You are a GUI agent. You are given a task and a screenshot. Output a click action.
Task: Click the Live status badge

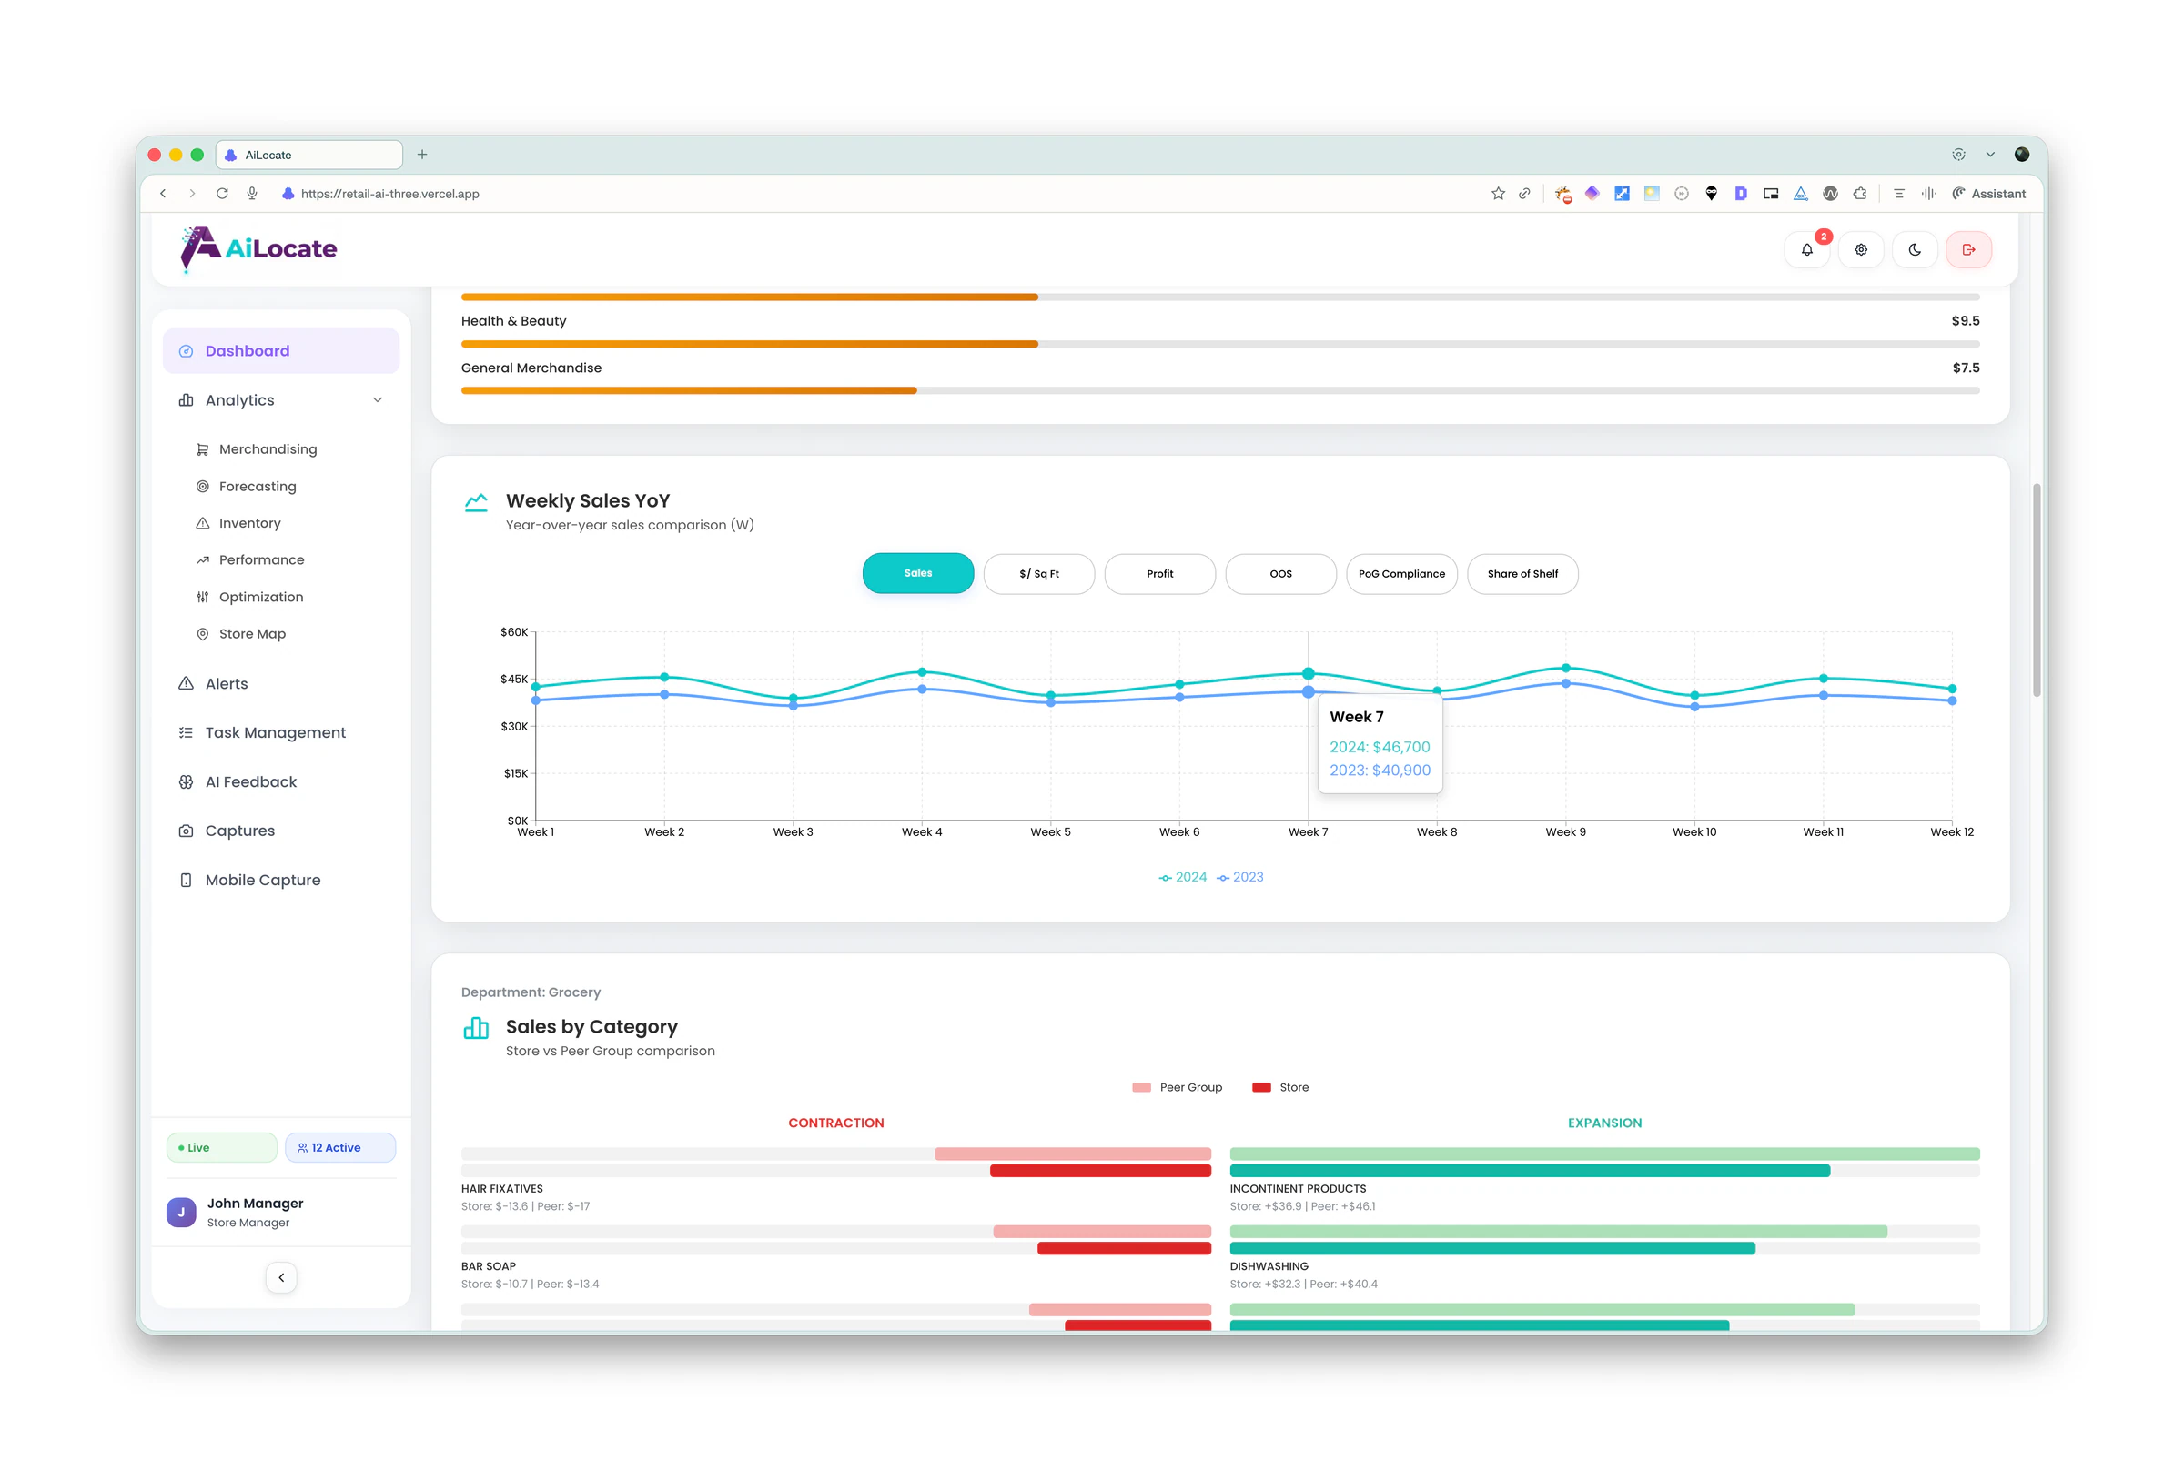(221, 1147)
